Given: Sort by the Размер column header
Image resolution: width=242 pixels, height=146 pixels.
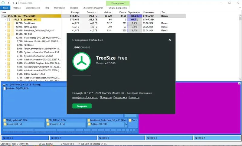Looking at the screenshot, I should (x=75, y=12).
